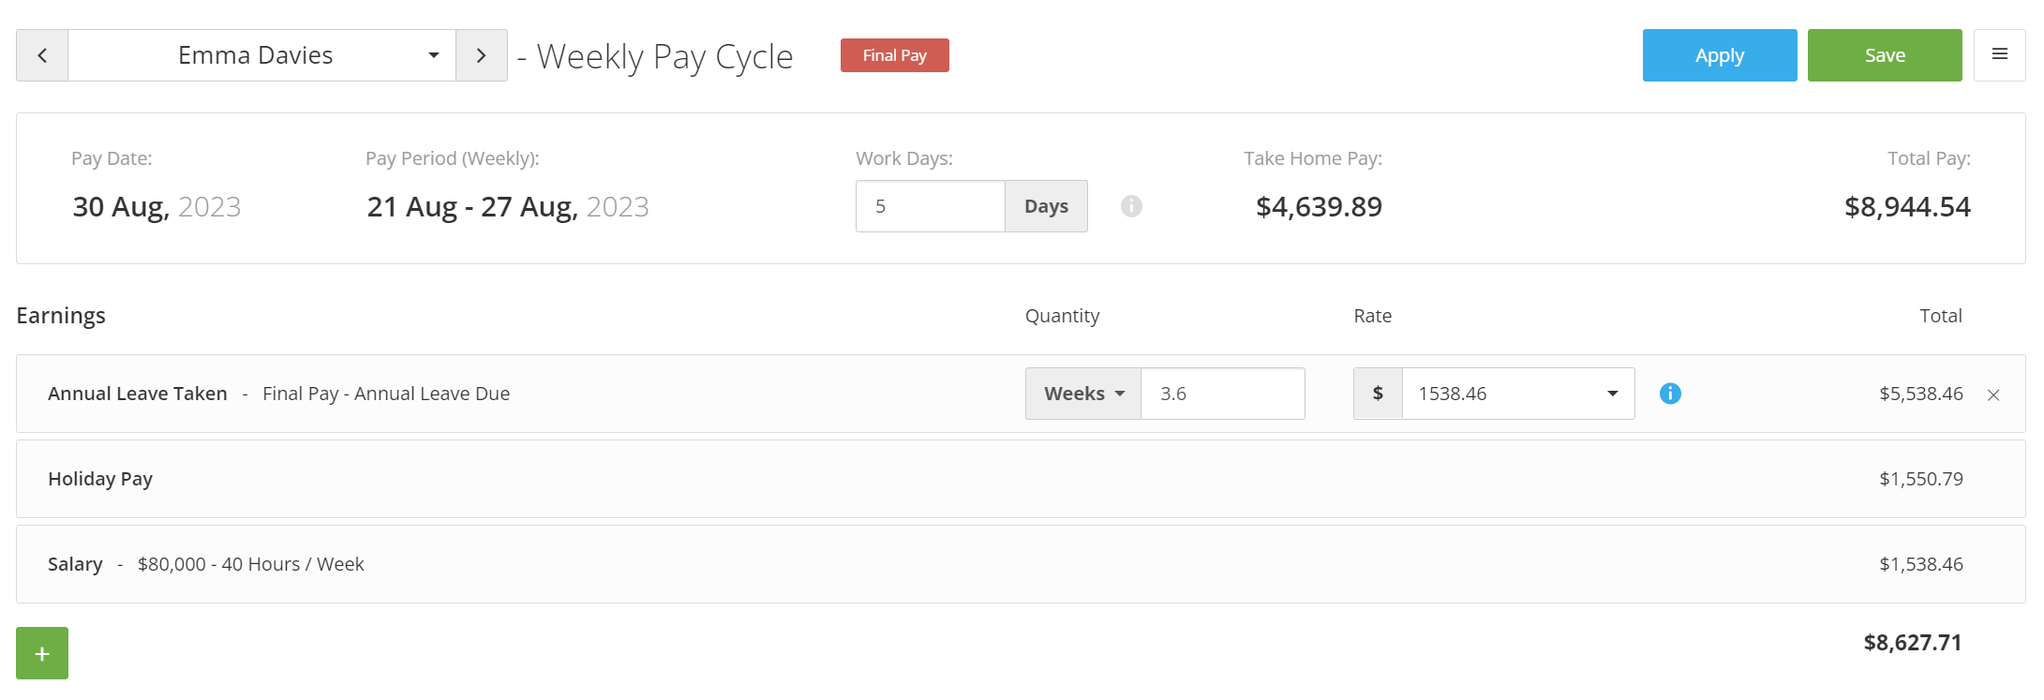Focus the Work Days input field

click(x=931, y=206)
